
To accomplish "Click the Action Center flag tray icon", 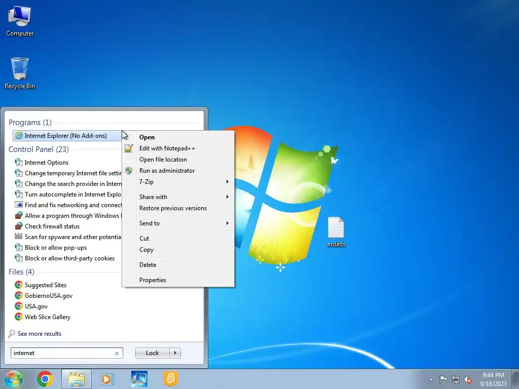I will click(443, 379).
